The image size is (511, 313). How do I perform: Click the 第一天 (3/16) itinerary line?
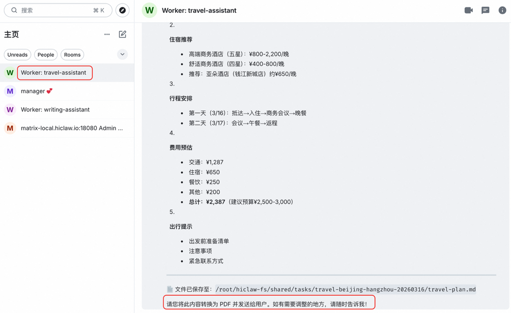pos(248,113)
